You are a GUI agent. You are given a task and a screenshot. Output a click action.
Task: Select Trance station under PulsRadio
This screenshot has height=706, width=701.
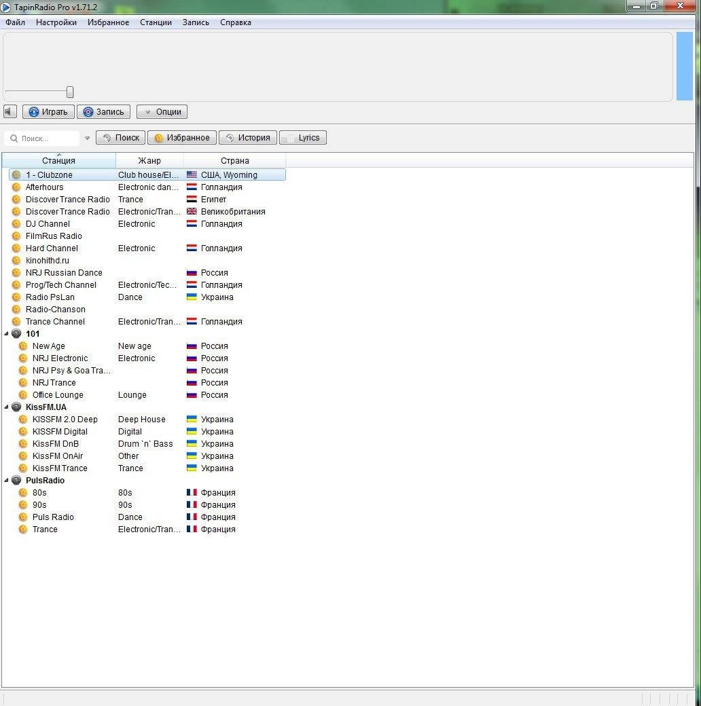45,529
